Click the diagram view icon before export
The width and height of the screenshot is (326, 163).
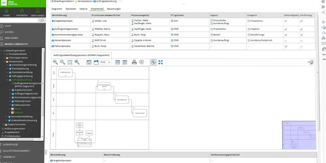(x=89, y=62)
